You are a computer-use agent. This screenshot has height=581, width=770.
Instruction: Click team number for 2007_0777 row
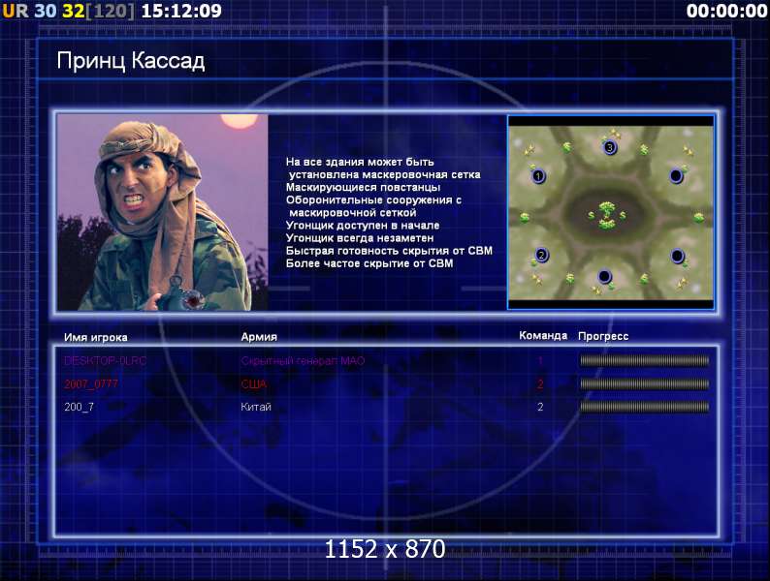click(540, 383)
